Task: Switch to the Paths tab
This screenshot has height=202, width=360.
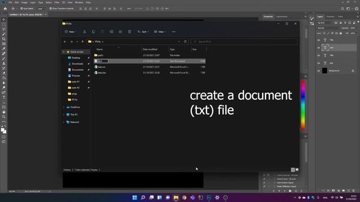Action: (x=340, y=17)
